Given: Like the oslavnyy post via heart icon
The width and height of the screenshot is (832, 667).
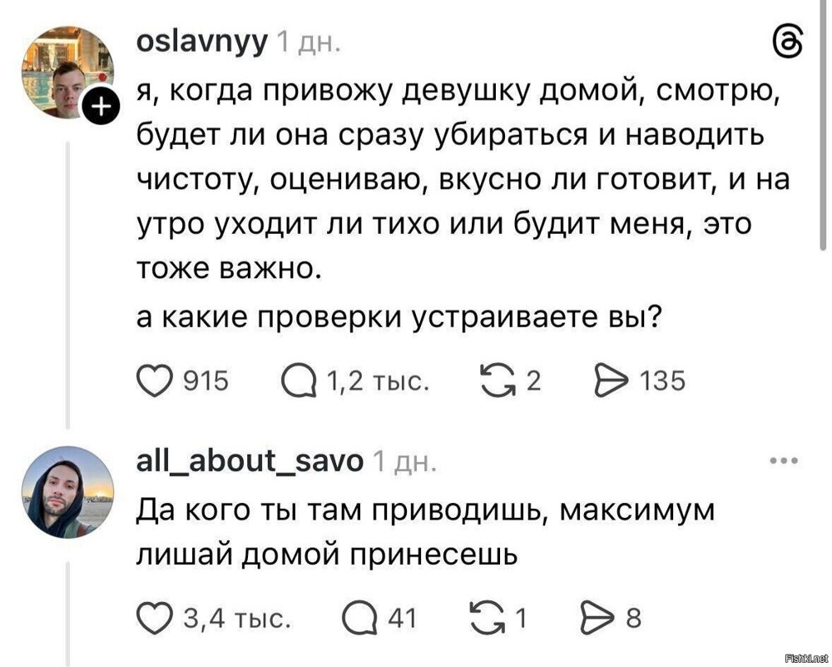Looking at the screenshot, I should tap(155, 381).
